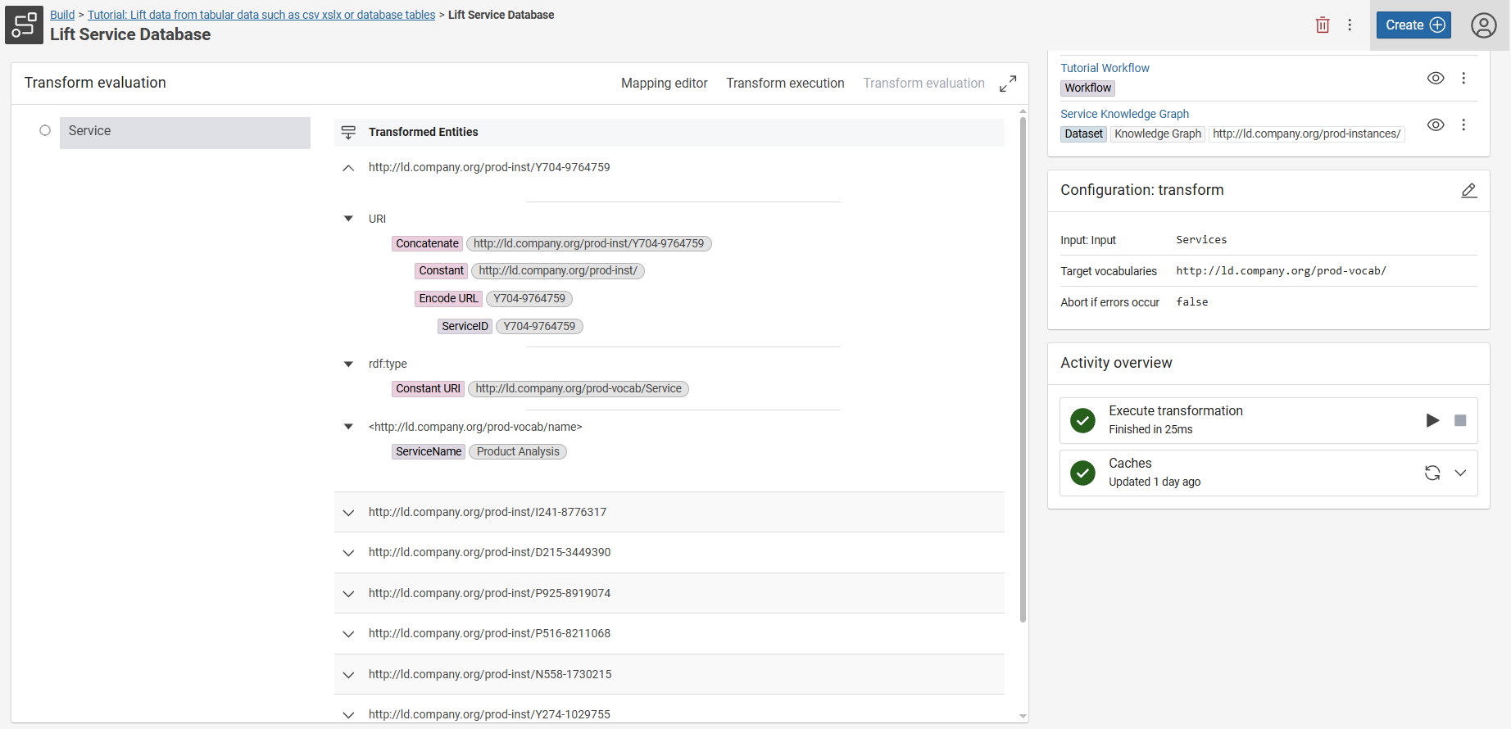Stop the Execute transformation activity

click(1460, 420)
